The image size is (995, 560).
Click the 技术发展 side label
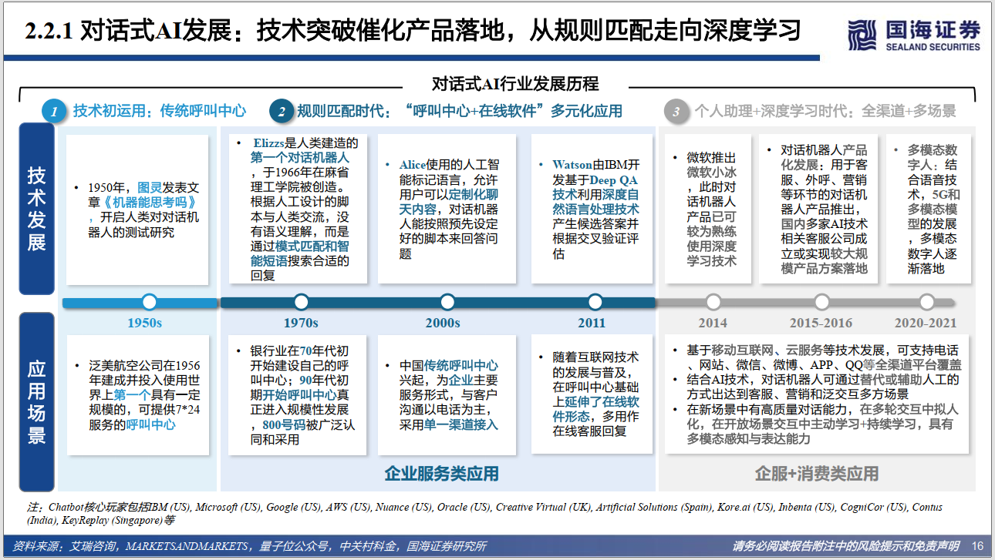tap(37, 208)
